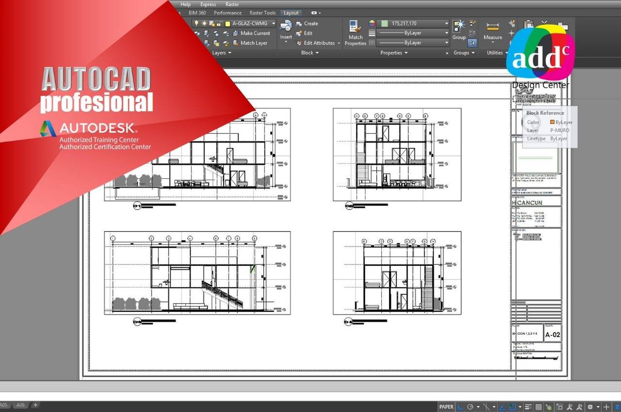Toggle lineweight display in status bar
621x412 pixels.
[x=528, y=406]
